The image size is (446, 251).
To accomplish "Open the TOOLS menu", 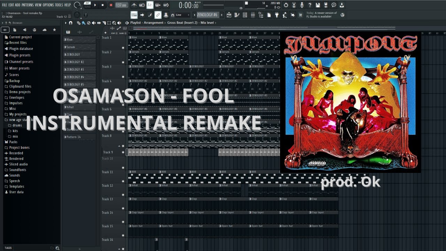I will [59, 5].
